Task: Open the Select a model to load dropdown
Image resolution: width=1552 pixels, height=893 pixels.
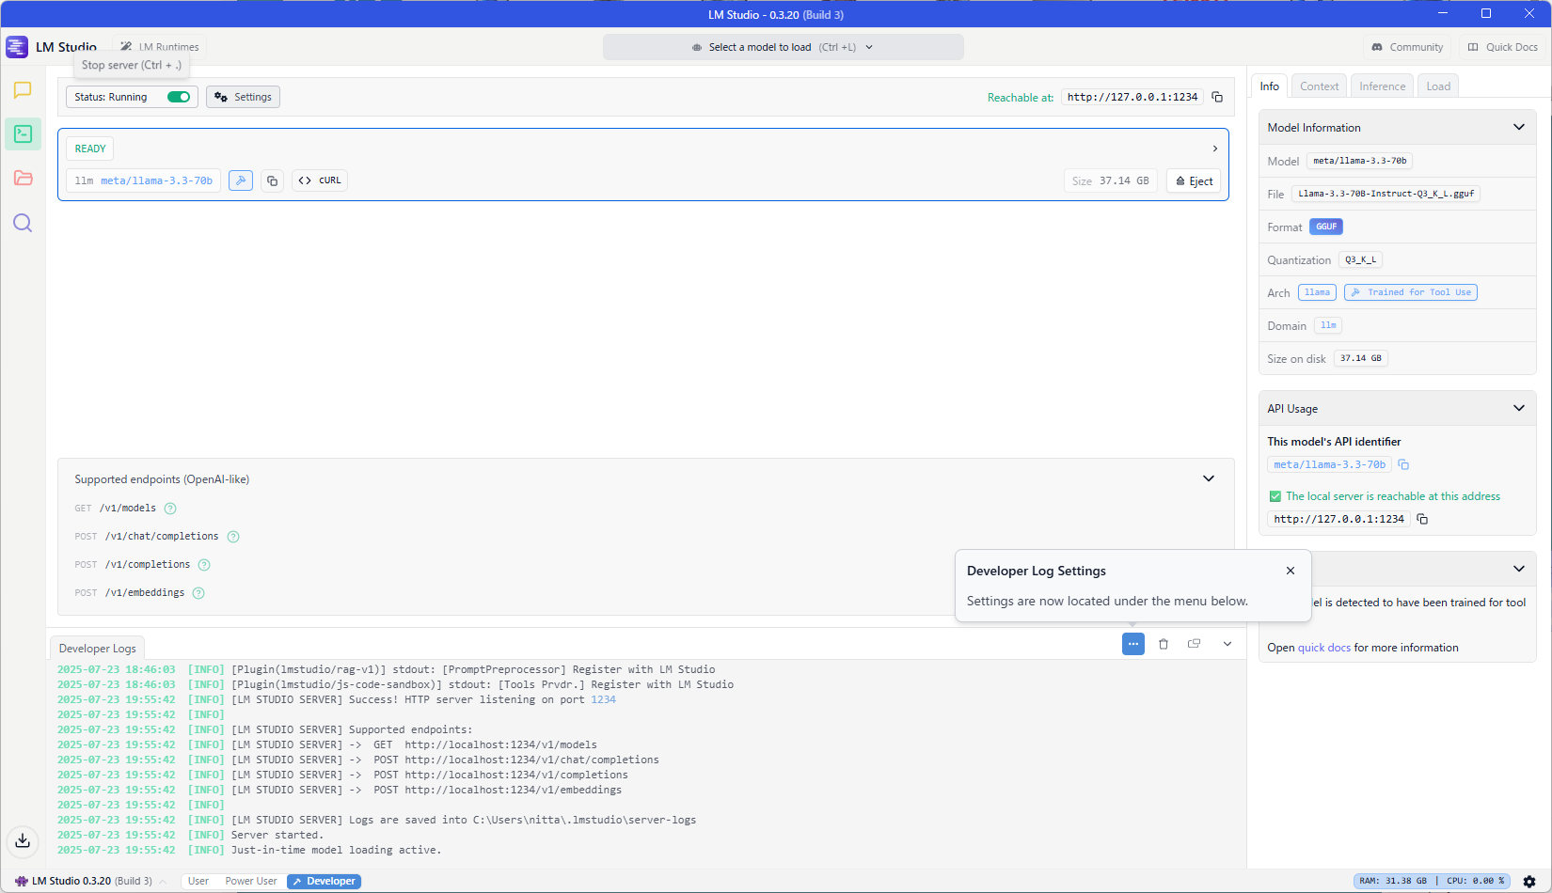Action: point(783,47)
